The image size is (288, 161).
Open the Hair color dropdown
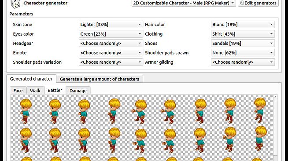tap(243, 24)
